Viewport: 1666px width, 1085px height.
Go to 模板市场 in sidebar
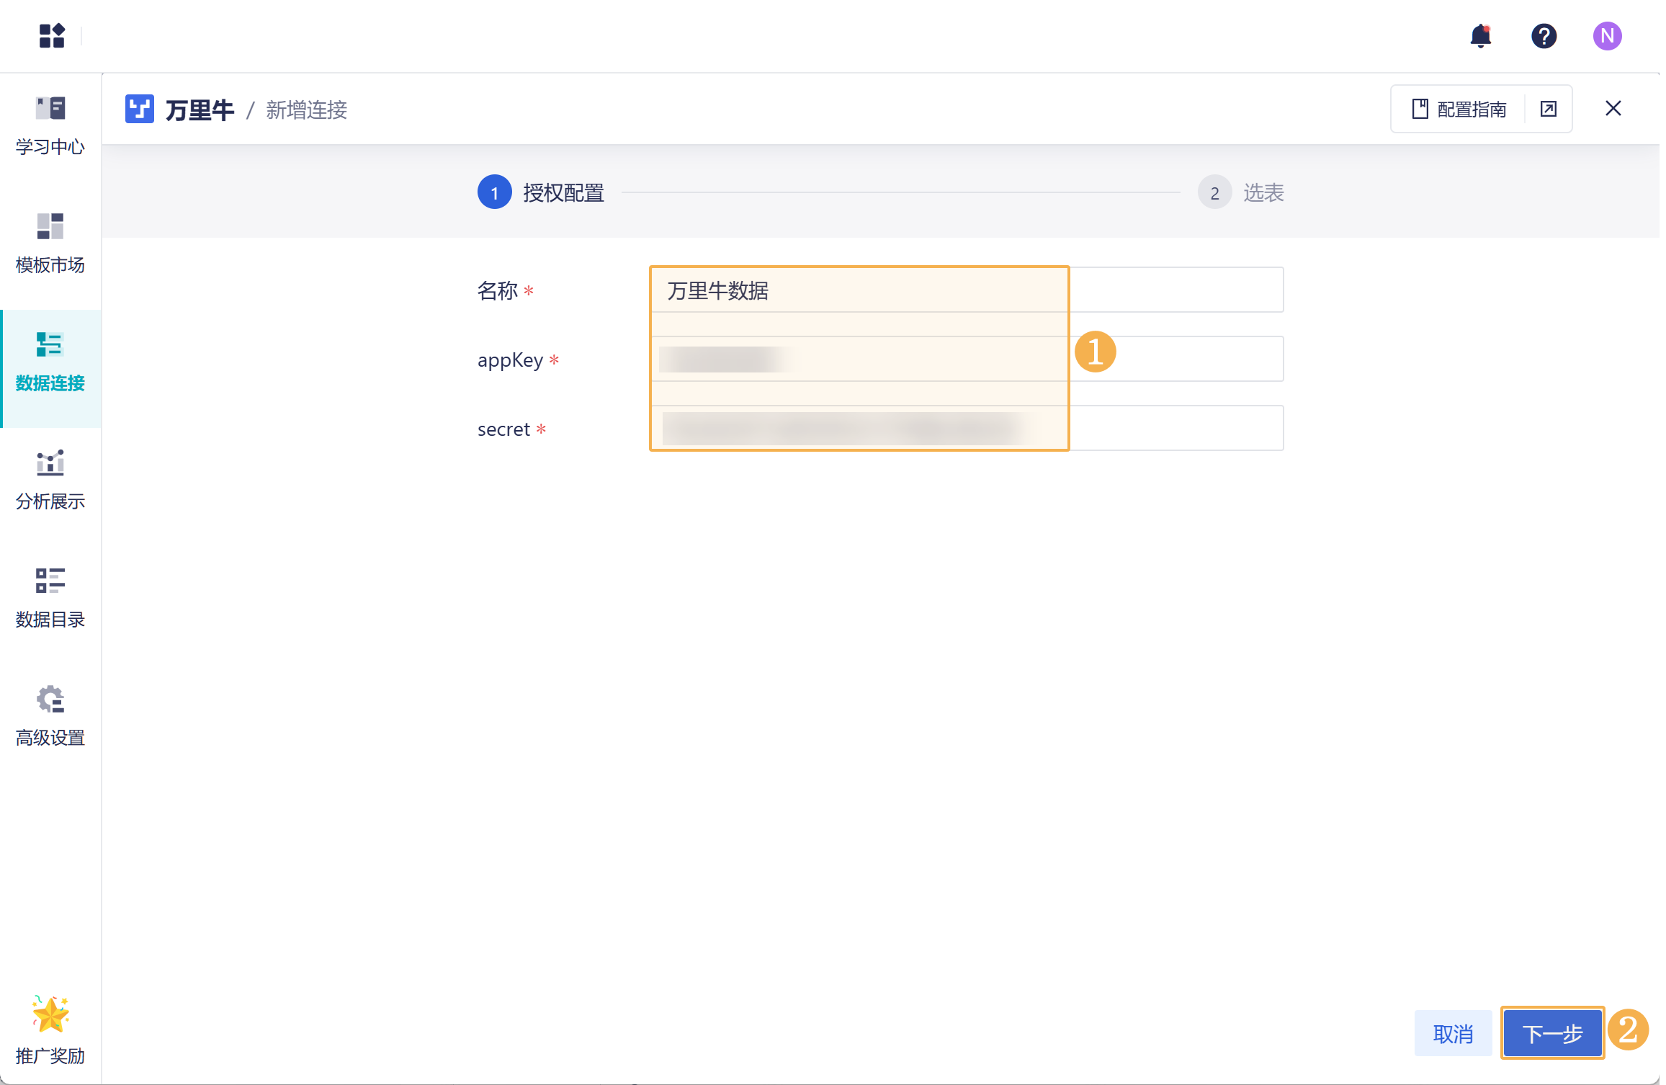pyautogui.click(x=50, y=244)
